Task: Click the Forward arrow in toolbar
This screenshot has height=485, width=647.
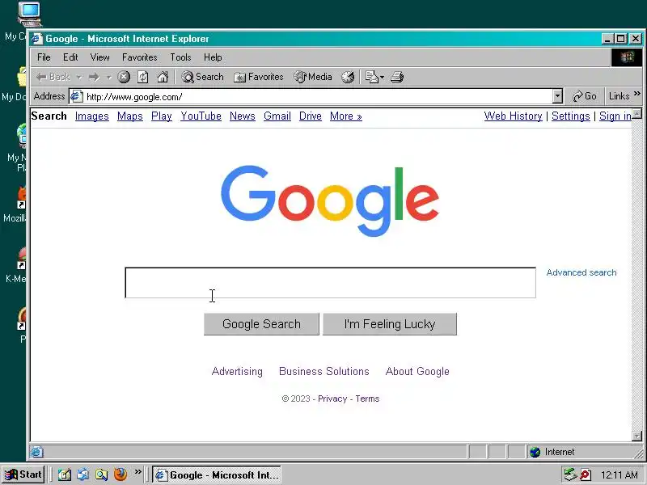Action: pyautogui.click(x=94, y=77)
